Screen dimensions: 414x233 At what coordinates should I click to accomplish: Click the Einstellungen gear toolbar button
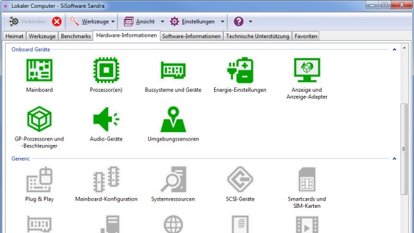pos(192,21)
